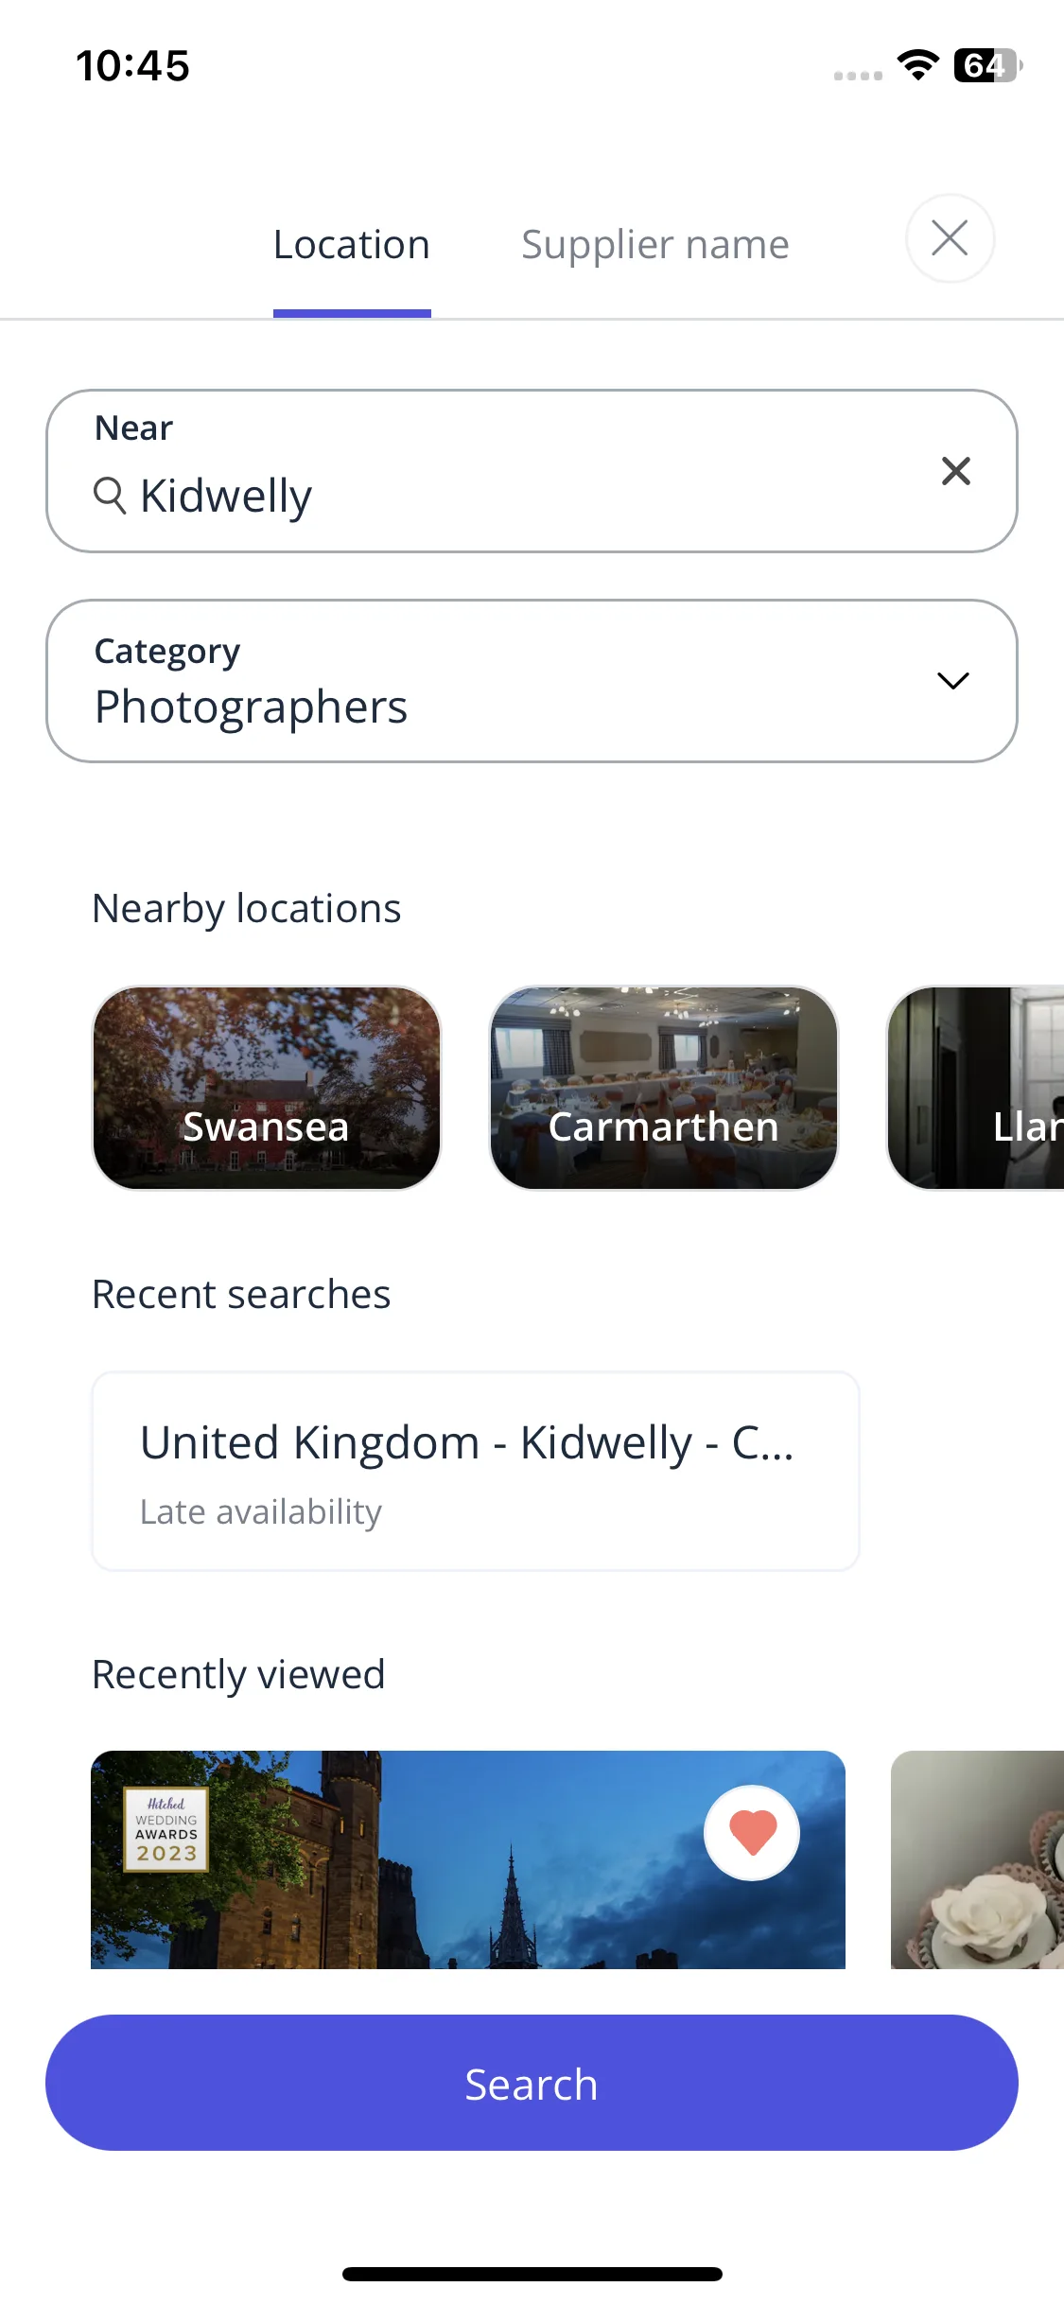Select the partially visible Llan location card
The width and height of the screenshot is (1064, 2304).
pos(975,1088)
